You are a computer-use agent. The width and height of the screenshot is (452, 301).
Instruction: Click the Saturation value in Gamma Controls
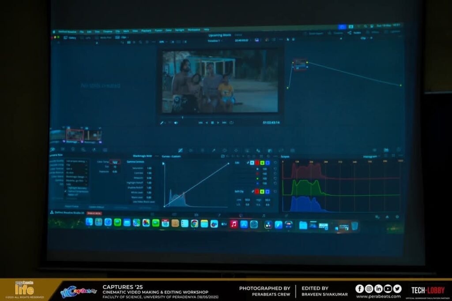coord(149,168)
